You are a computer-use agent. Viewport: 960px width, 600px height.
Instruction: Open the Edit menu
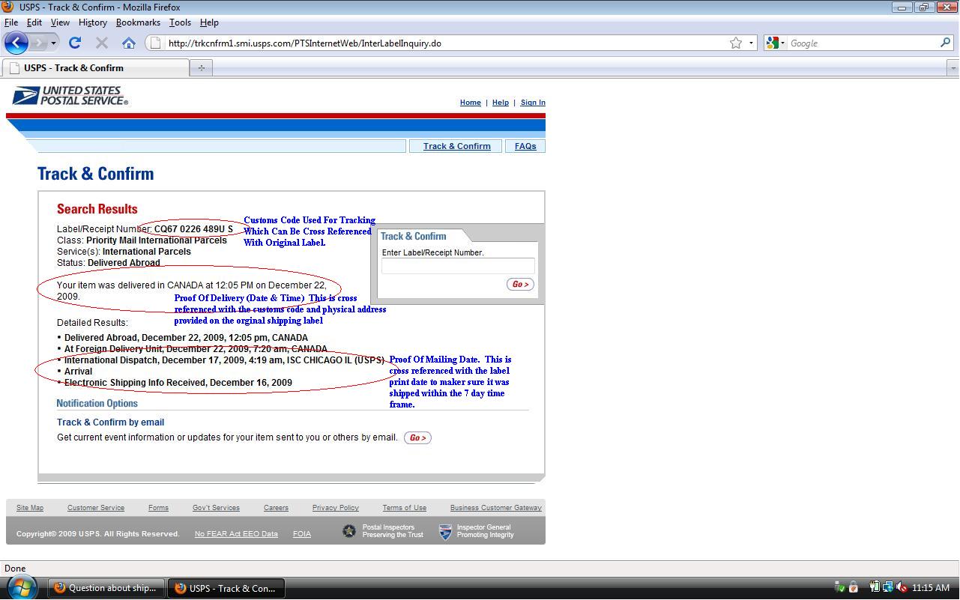point(34,22)
